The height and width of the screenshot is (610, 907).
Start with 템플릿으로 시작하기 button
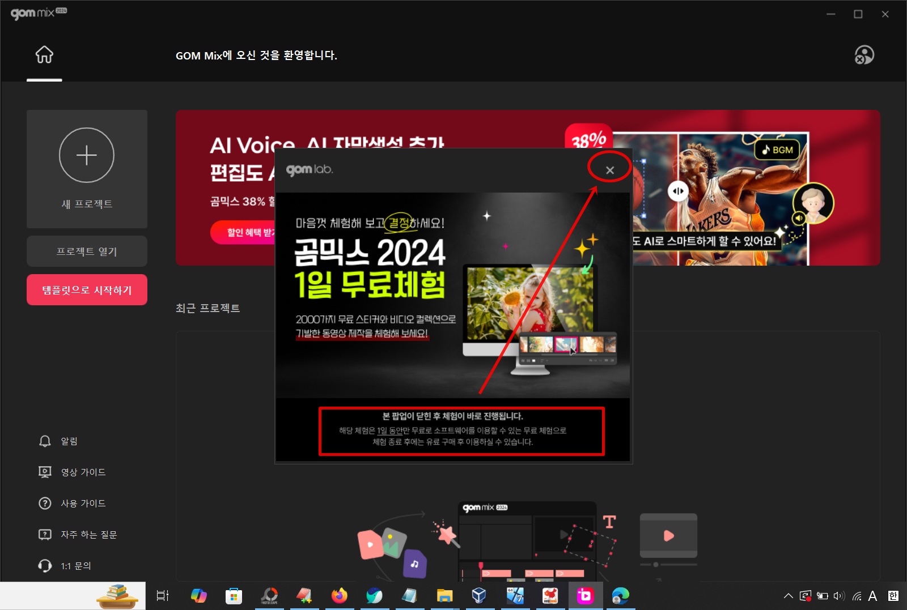[x=87, y=290]
